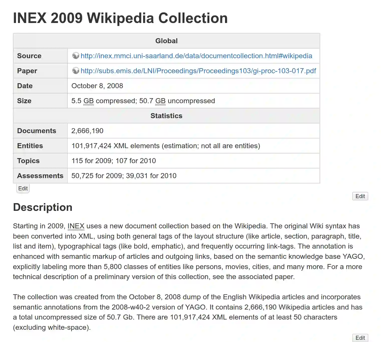
Task: Click the Statistics table header
Action: click(166, 116)
